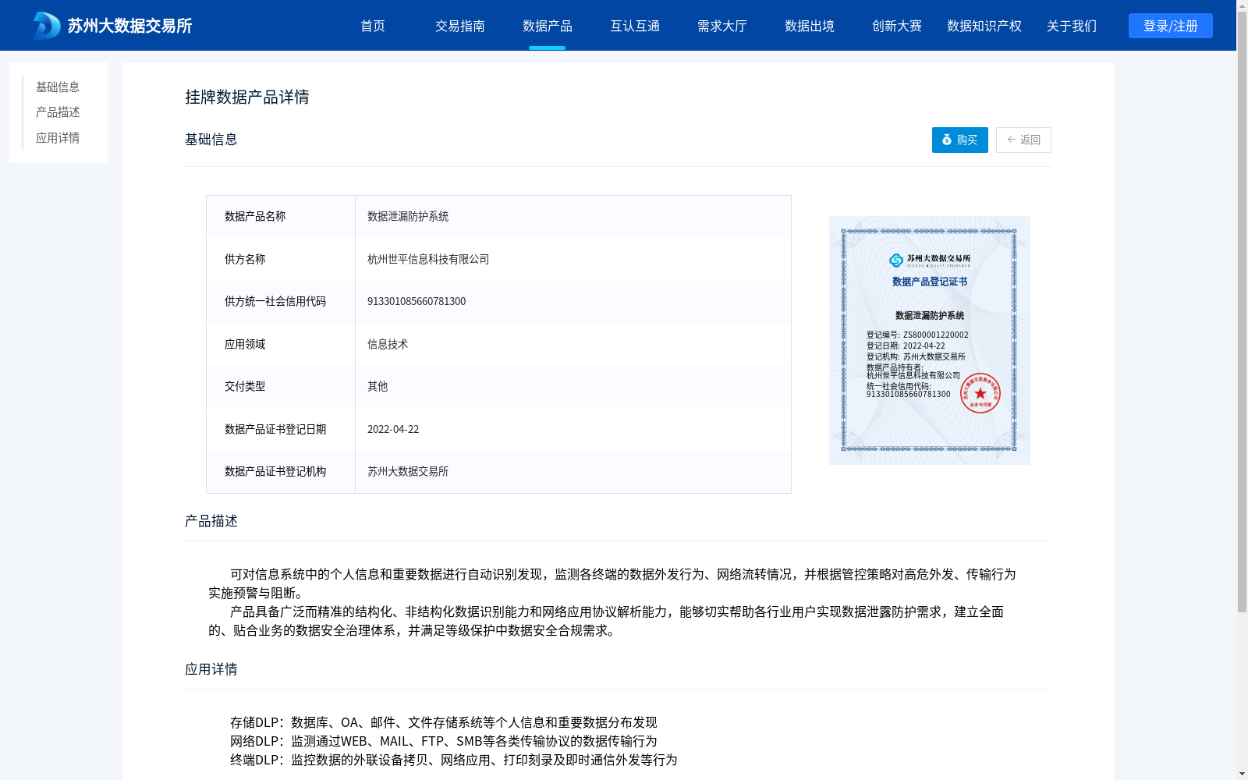Click the 供方名称 row label
The image size is (1248, 780).
coord(245,259)
